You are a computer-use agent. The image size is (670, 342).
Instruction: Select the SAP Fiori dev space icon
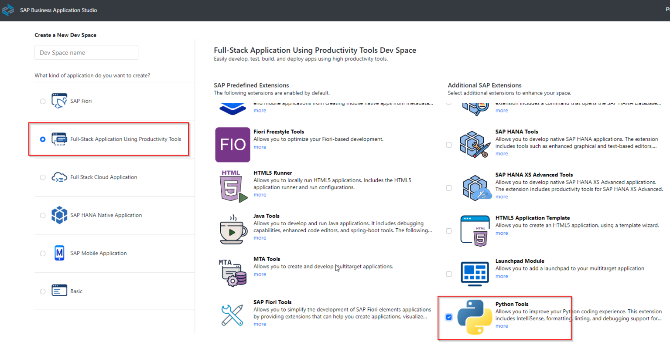[x=59, y=100]
